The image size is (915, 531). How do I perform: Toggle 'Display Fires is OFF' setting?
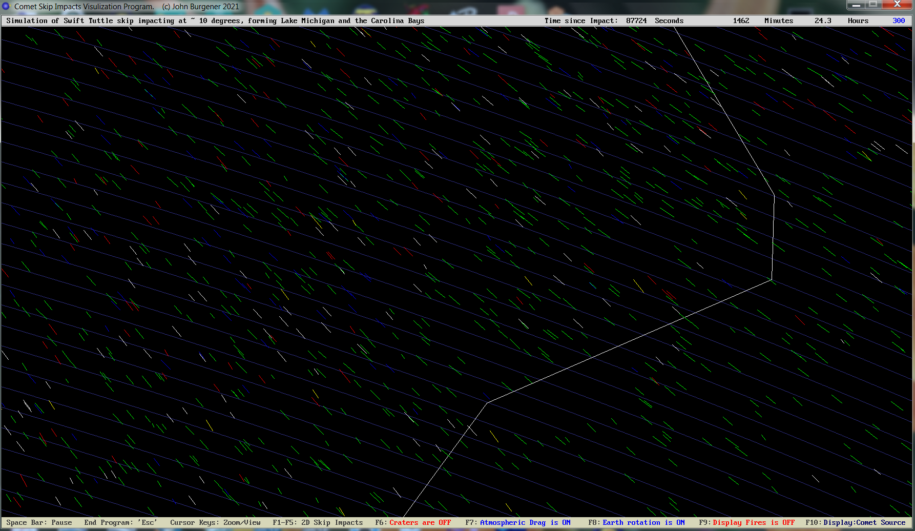[753, 522]
